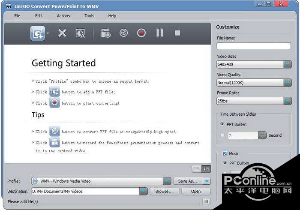Switch to detail view mode icon
Image resolution: width=300 pixels, height=210 pixels.
click(206, 169)
